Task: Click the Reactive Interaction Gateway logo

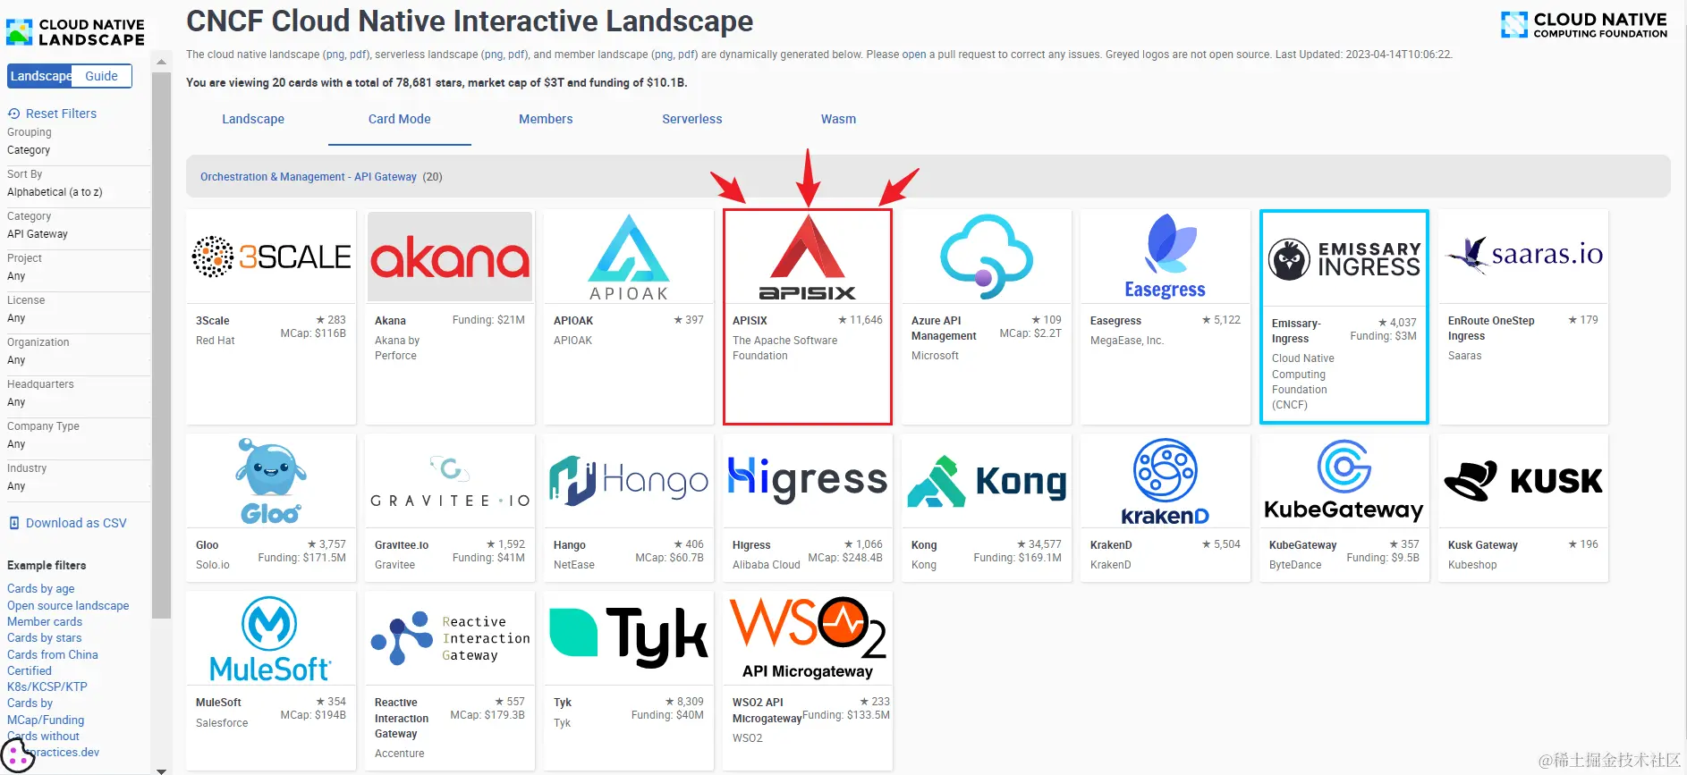Action: tap(450, 638)
